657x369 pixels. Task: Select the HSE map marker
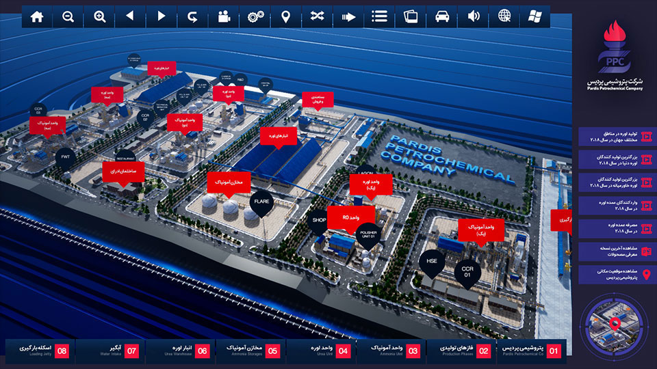click(432, 262)
